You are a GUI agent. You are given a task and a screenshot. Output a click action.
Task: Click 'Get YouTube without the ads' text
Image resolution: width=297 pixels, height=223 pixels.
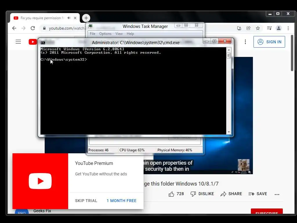click(x=101, y=174)
